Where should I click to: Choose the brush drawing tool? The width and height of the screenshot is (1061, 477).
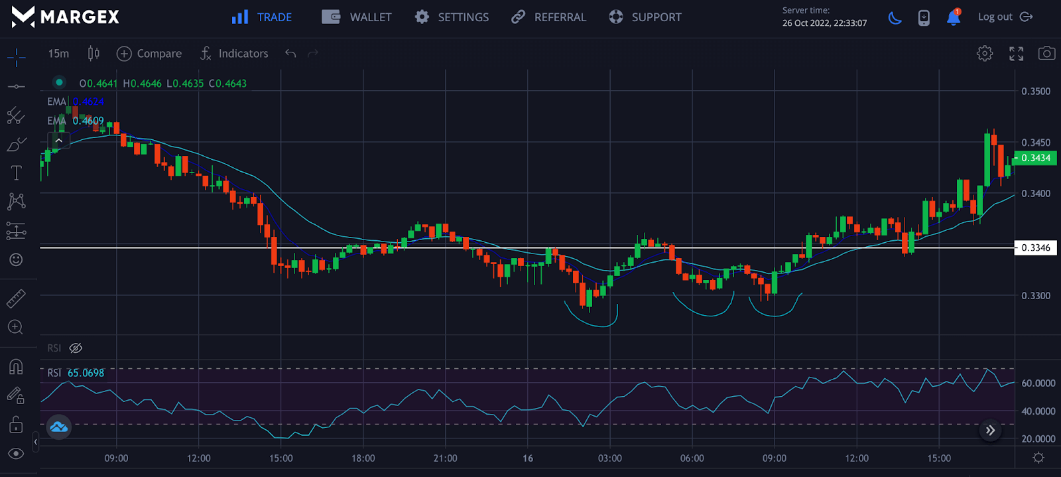click(17, 145)
